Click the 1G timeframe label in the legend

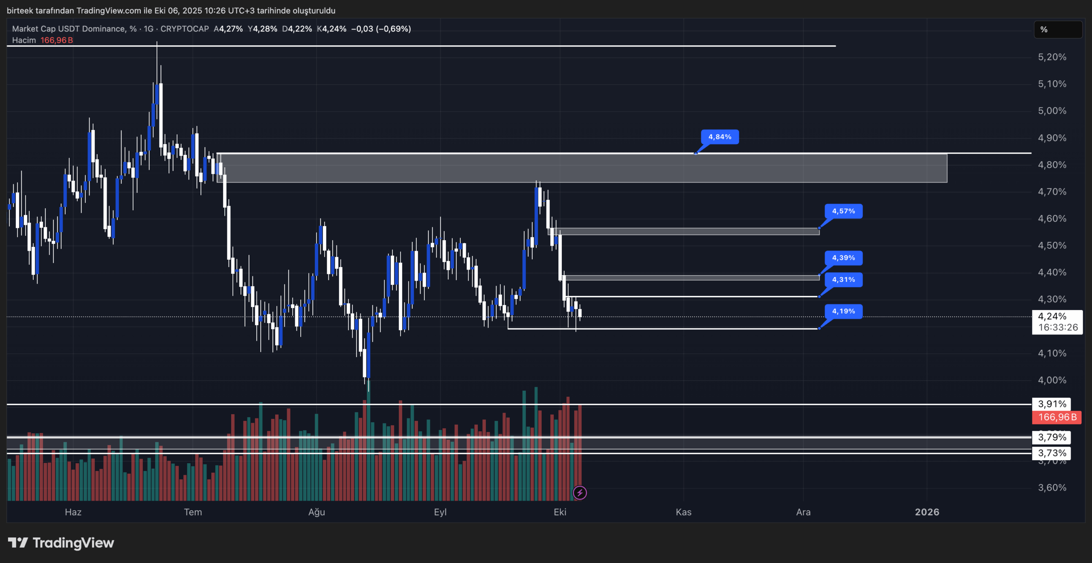tap(149, 29)
